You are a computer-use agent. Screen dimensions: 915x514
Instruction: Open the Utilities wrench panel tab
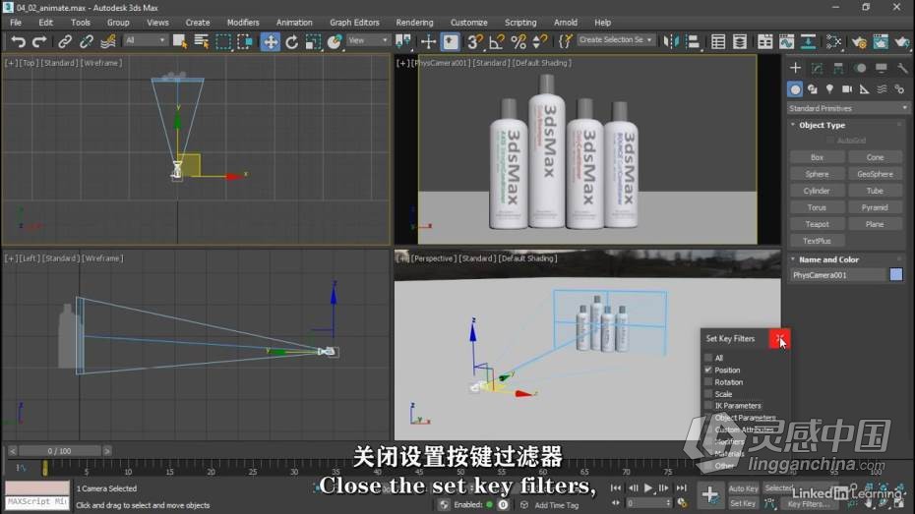pyautogui.click(x=902, y=68)
